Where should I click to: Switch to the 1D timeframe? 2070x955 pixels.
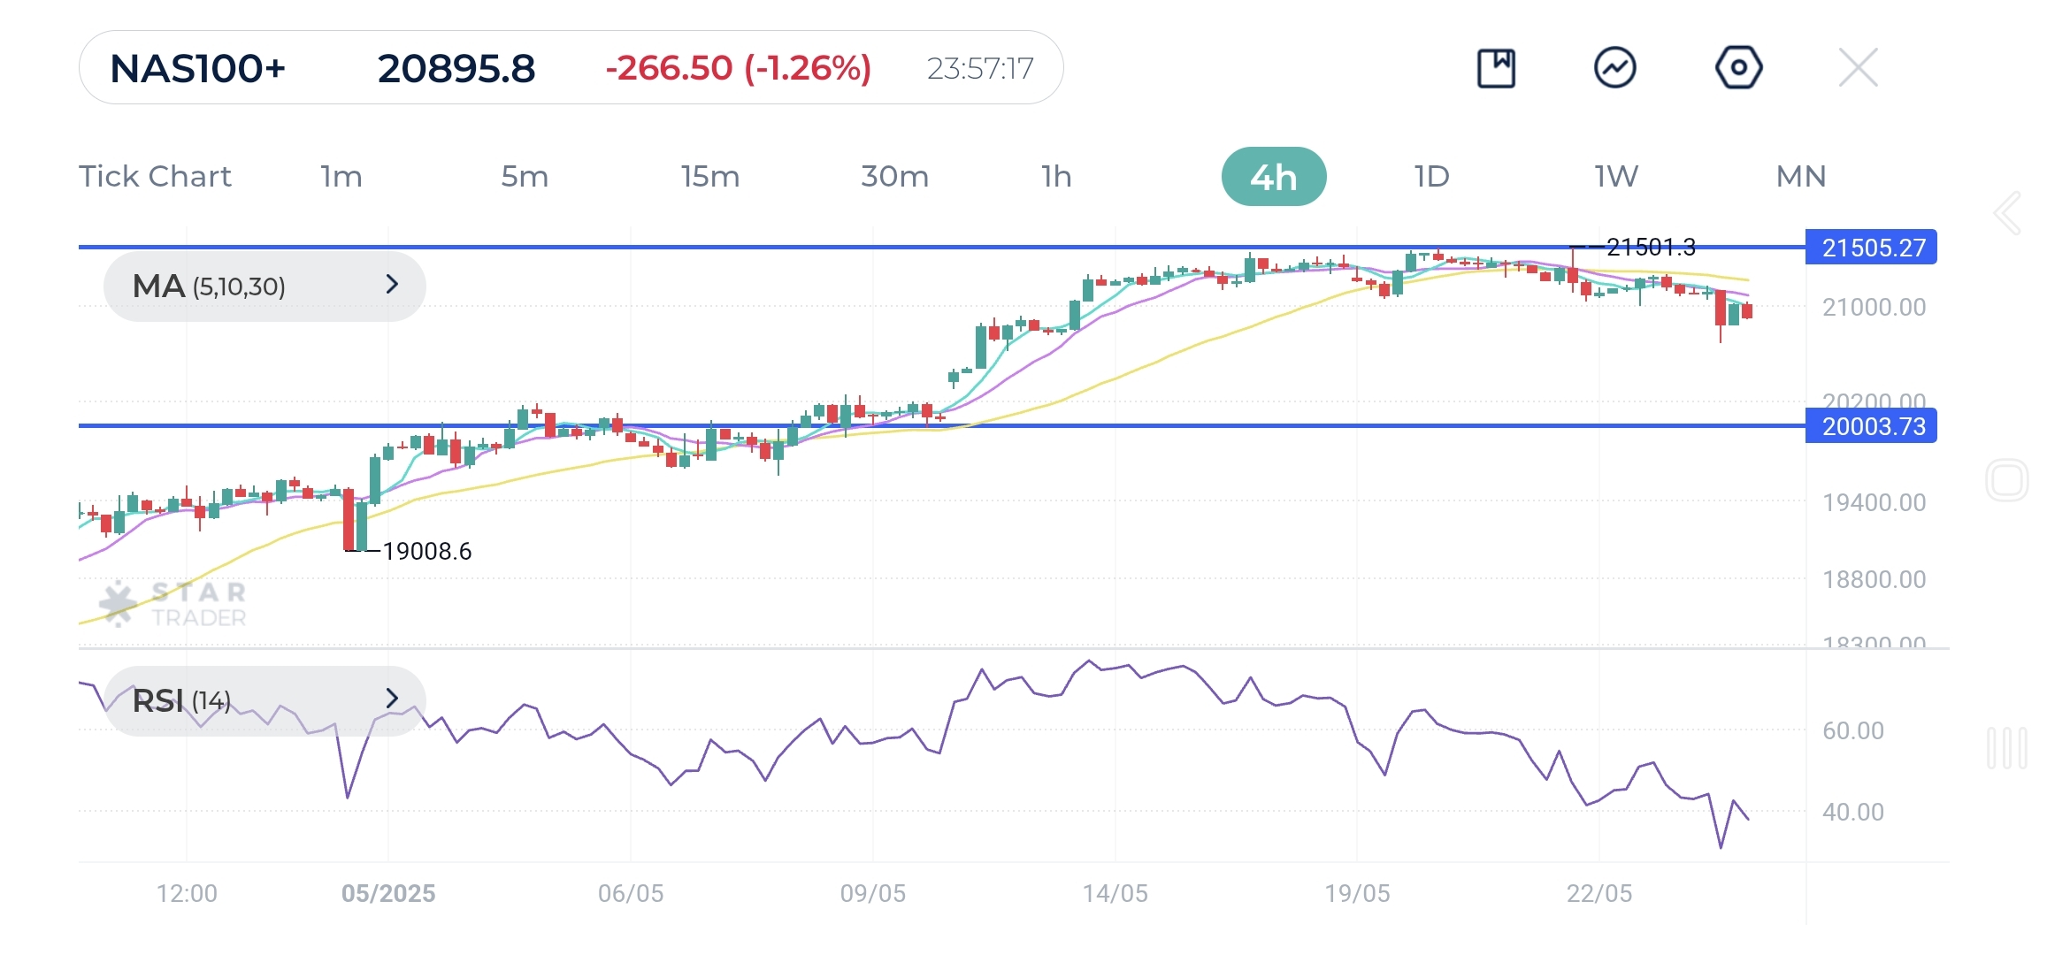pyautogui.click(x=1430, y=176)
